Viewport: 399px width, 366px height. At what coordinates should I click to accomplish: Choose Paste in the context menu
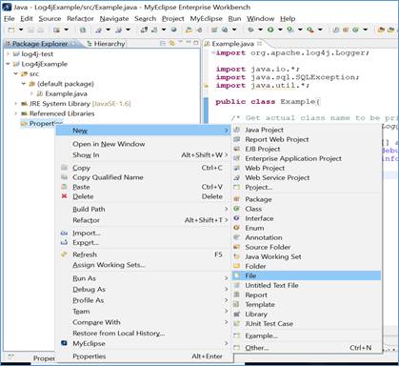coord(145,187)
